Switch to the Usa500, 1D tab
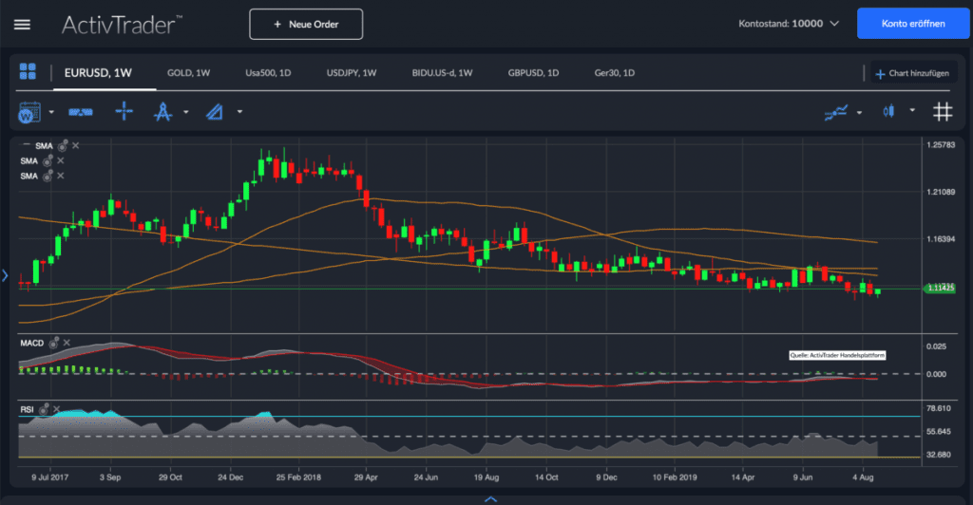Viewport: 973px width, 505px height. click(268, 73)
